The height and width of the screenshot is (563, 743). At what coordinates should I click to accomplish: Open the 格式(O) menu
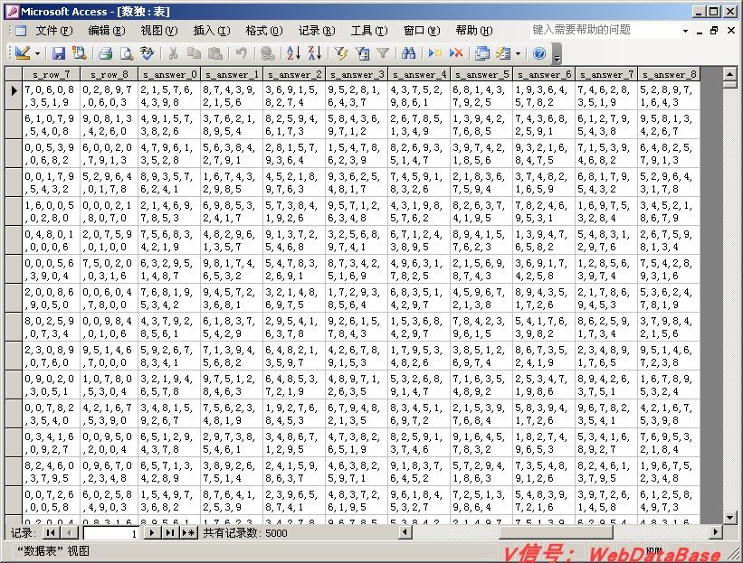click(x=264, y=31)
